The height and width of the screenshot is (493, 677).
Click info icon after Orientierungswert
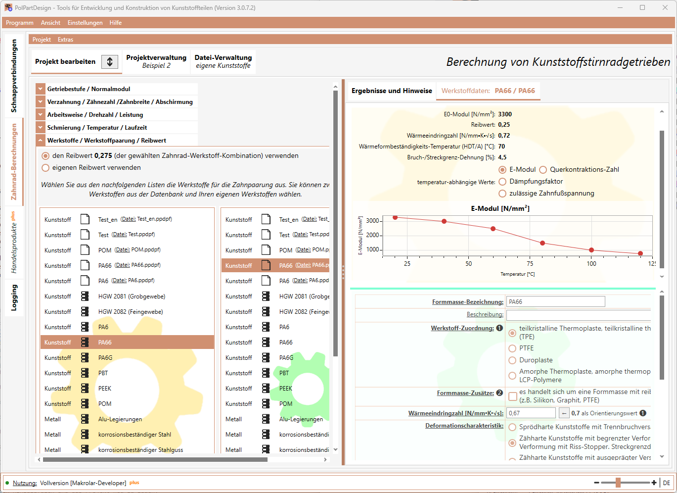tap(643, 413)
